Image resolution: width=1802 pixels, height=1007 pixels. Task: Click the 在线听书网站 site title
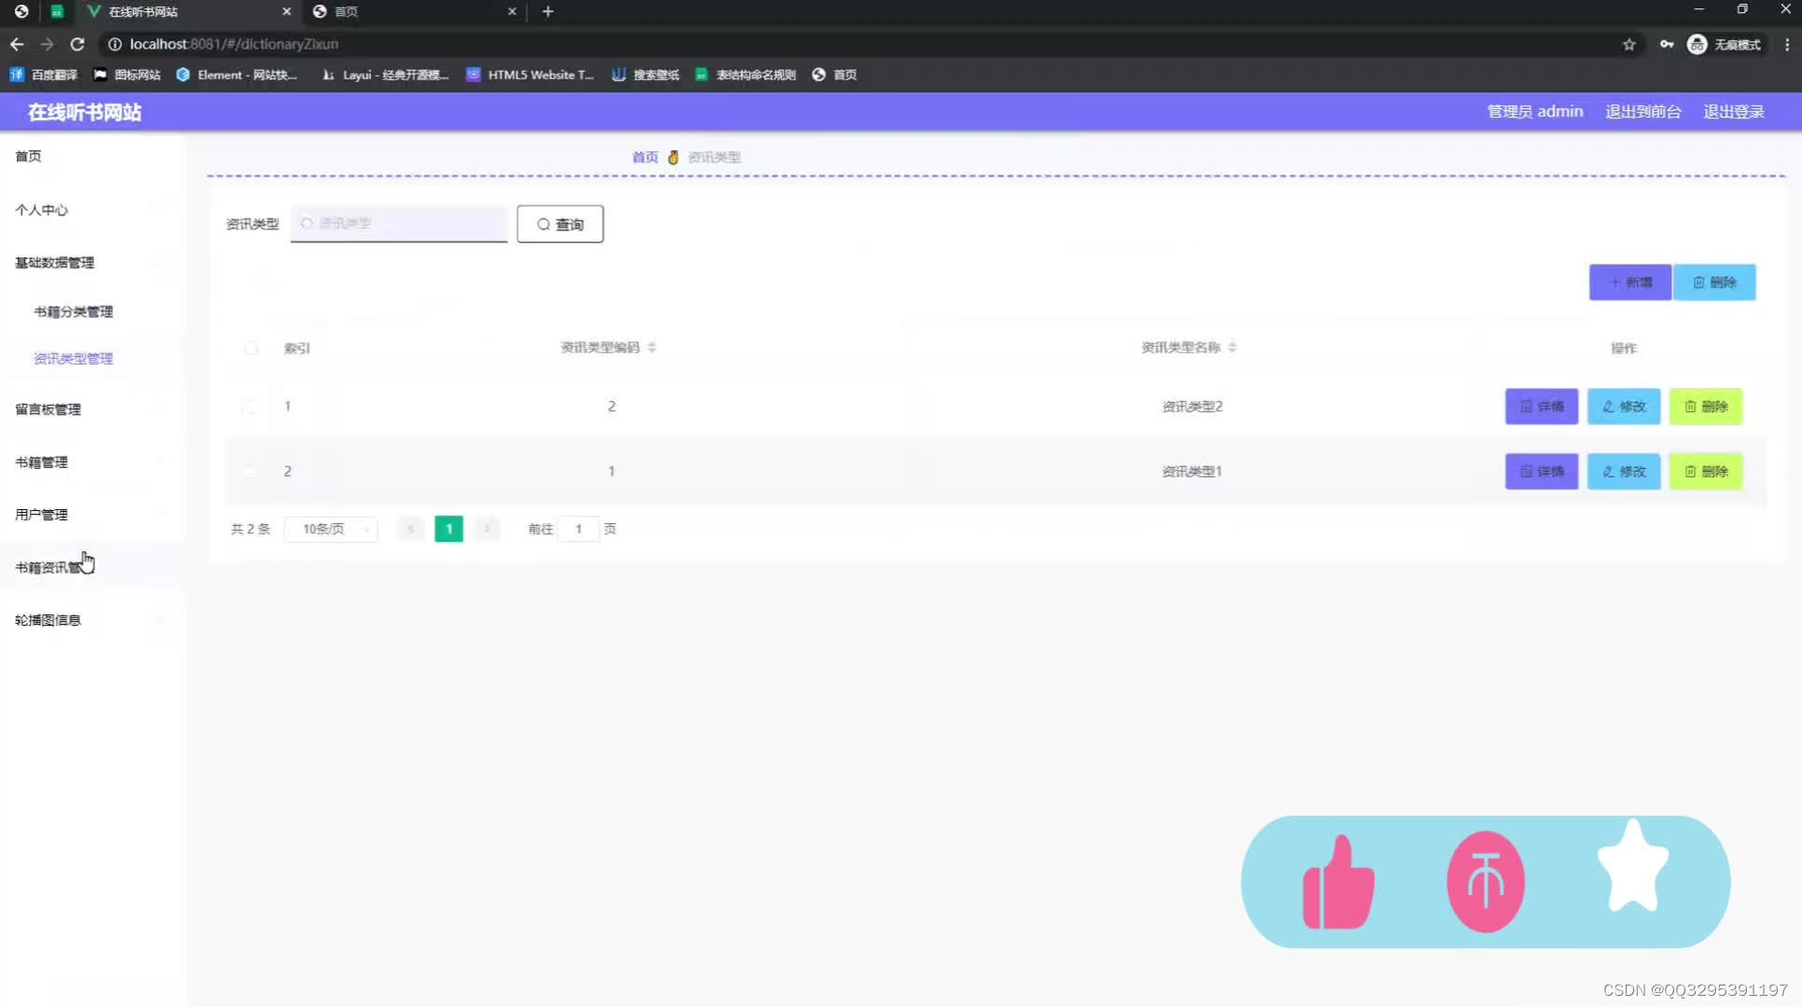(x=84, y=113)
